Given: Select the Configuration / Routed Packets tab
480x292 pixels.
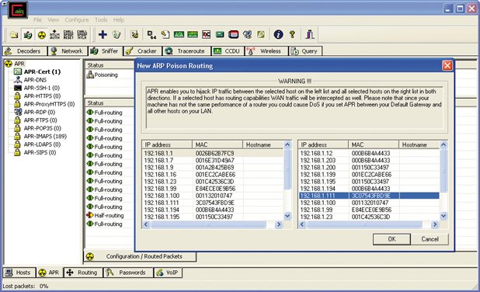Looking at the screenshot, I should pyautogui.click(x=140, y=256).
